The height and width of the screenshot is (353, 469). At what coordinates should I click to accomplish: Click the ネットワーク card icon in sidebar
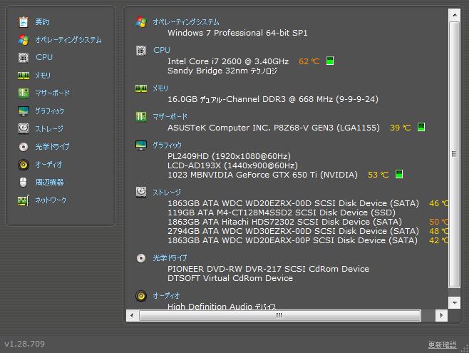tap(24, 200)
